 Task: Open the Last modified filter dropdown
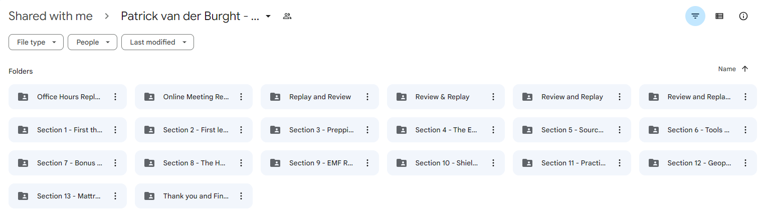click(157, 42)
